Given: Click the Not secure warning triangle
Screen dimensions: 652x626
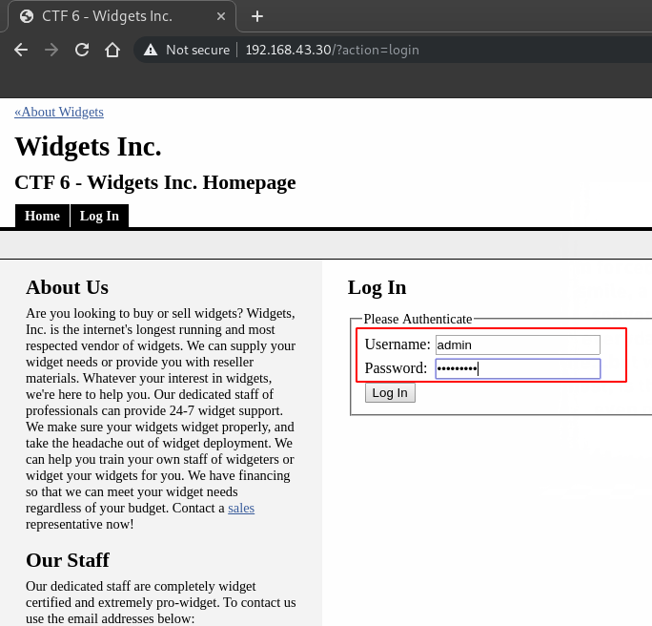Looking at the screenshot, I should click(x=150, y=50).
